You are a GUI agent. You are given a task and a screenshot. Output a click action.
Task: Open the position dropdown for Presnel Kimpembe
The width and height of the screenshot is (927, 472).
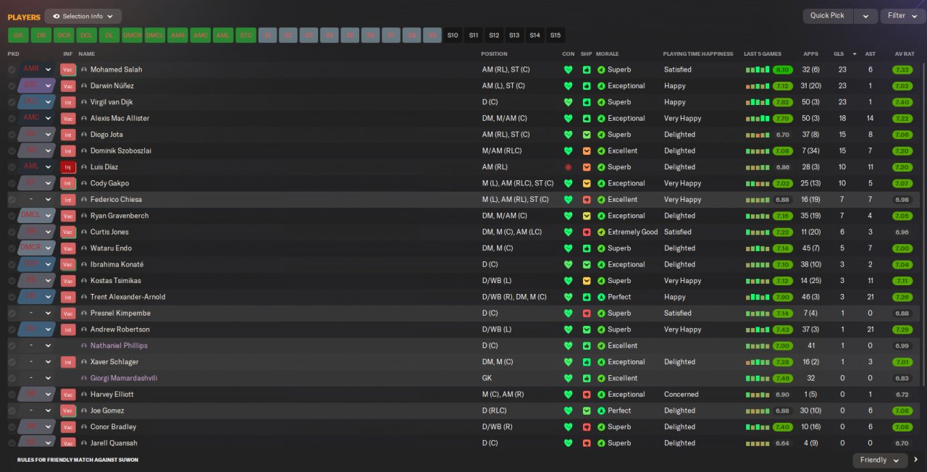(x=37, y=313)
